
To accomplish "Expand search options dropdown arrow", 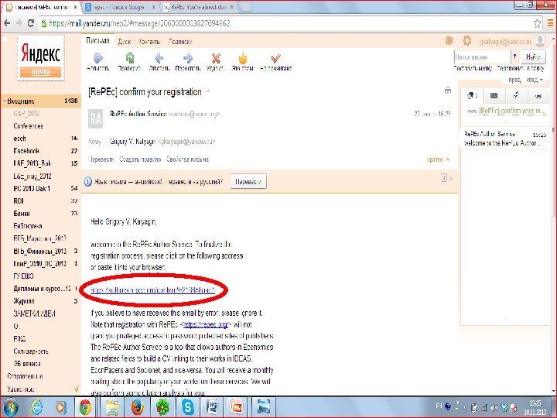I will click(514, 57).
